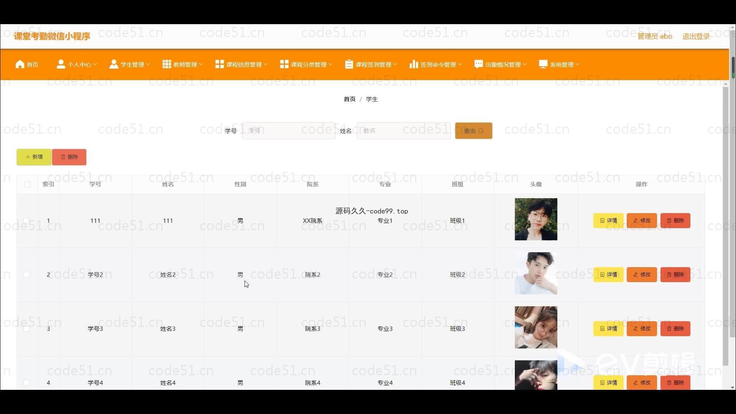Open the 学生管理 menu label

[132, 65]
